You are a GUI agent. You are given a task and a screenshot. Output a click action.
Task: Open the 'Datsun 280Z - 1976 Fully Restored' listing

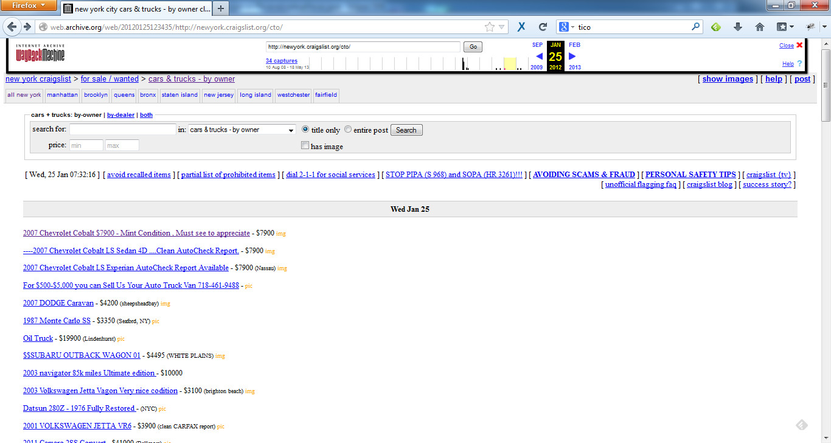[80, 408]
